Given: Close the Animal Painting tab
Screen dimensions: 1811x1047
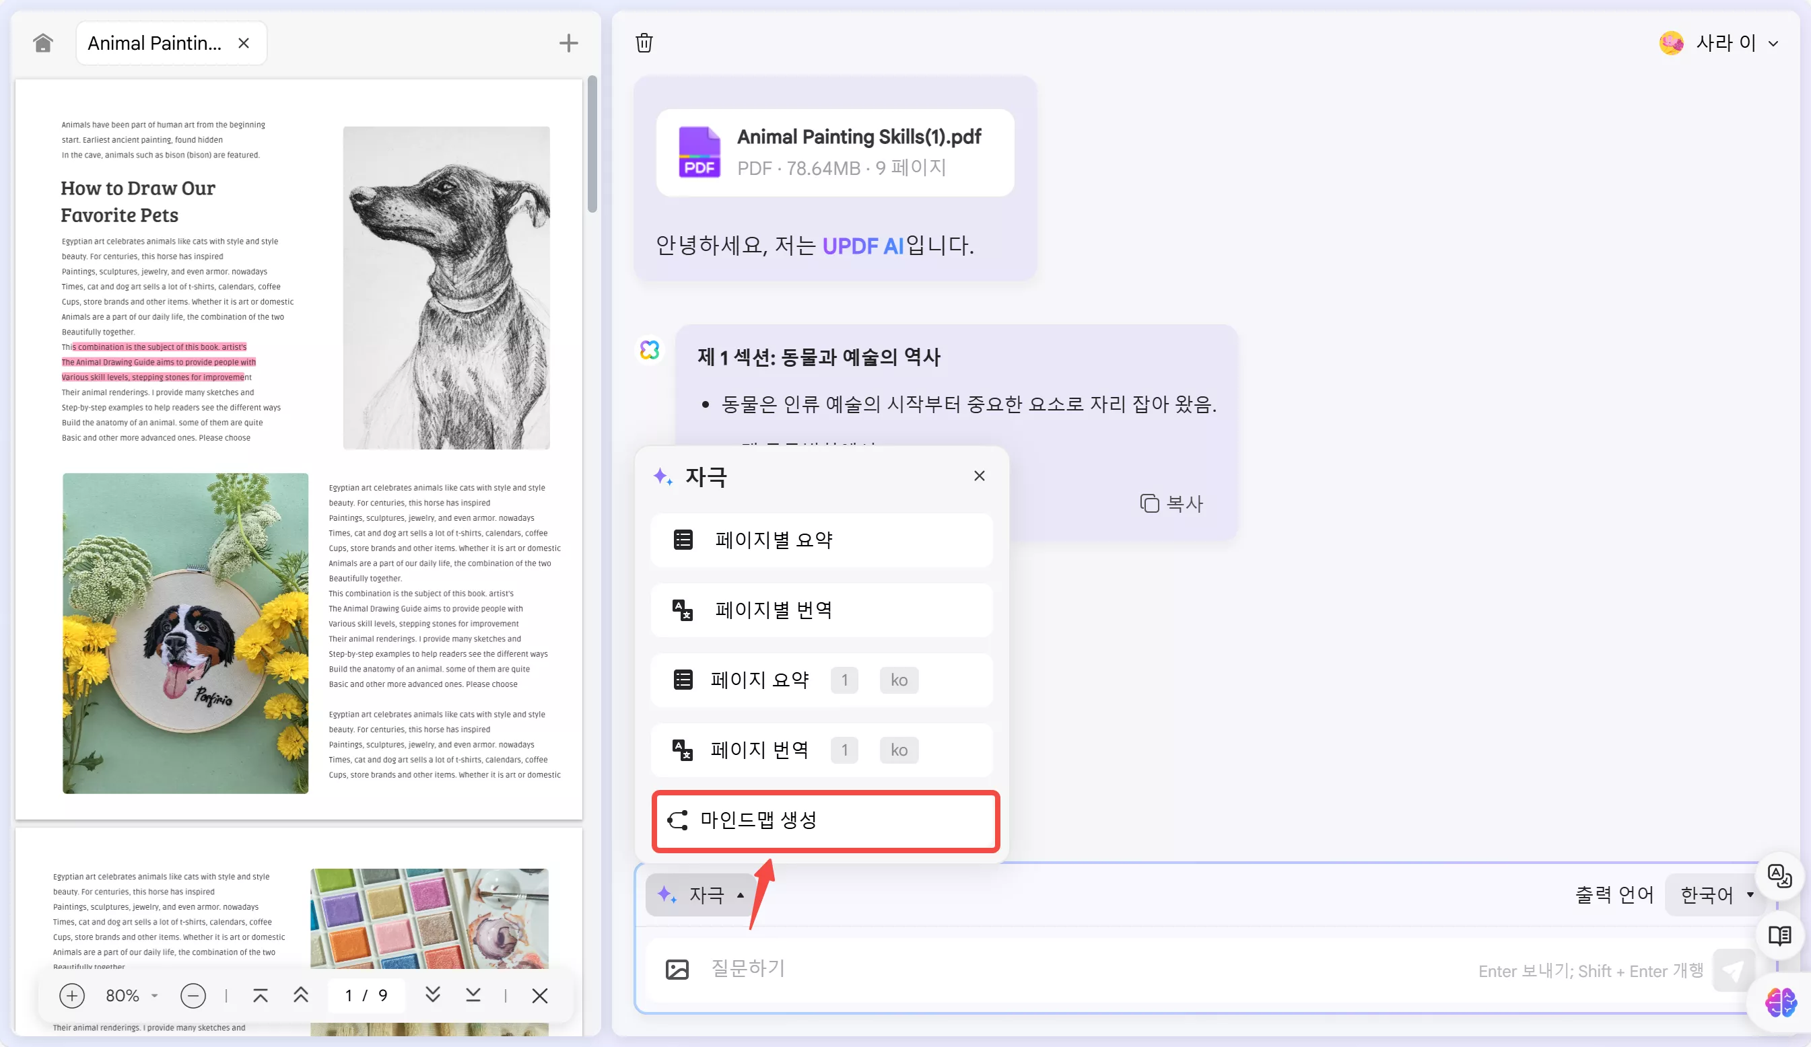Looking at the screenshot, I should coord(244,43).
